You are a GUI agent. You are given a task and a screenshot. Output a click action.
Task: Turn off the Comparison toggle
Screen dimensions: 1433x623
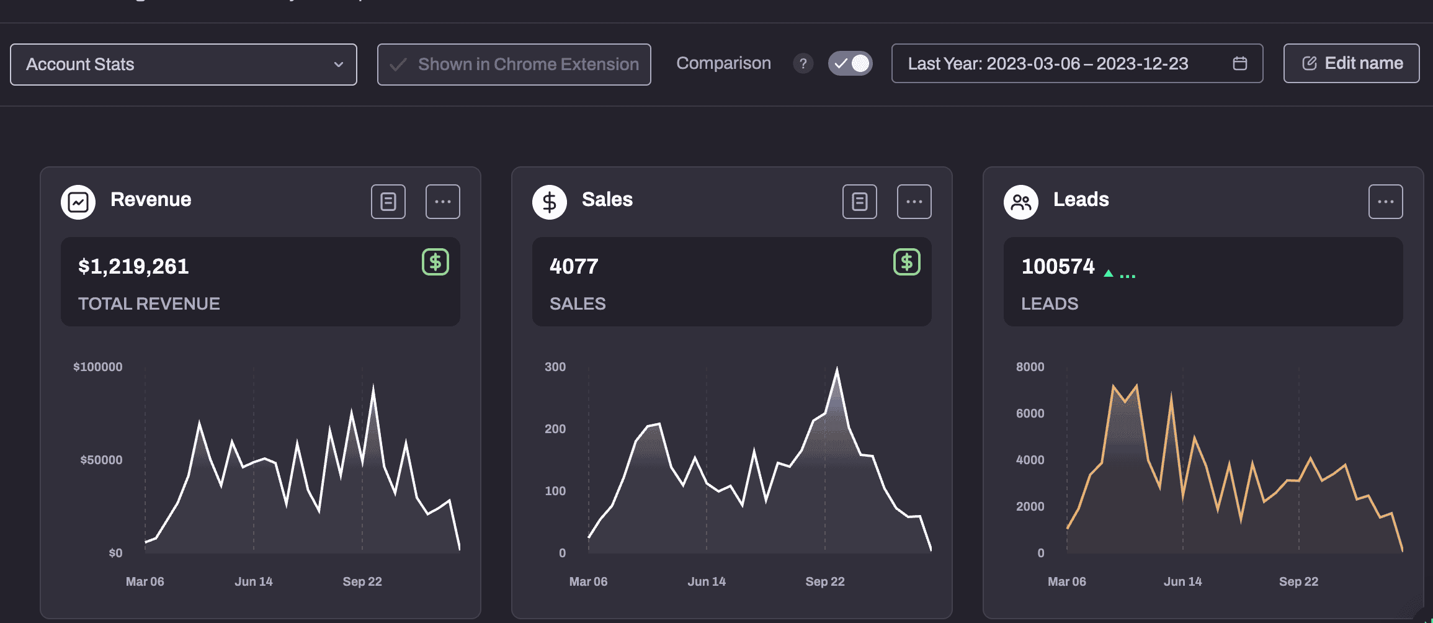tap(850, 63)
